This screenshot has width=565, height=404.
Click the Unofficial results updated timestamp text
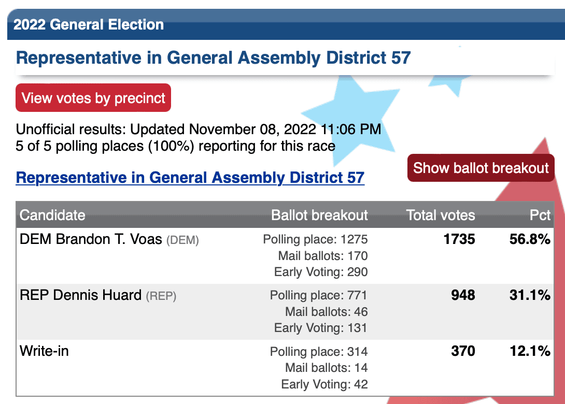tap(198, 129)
